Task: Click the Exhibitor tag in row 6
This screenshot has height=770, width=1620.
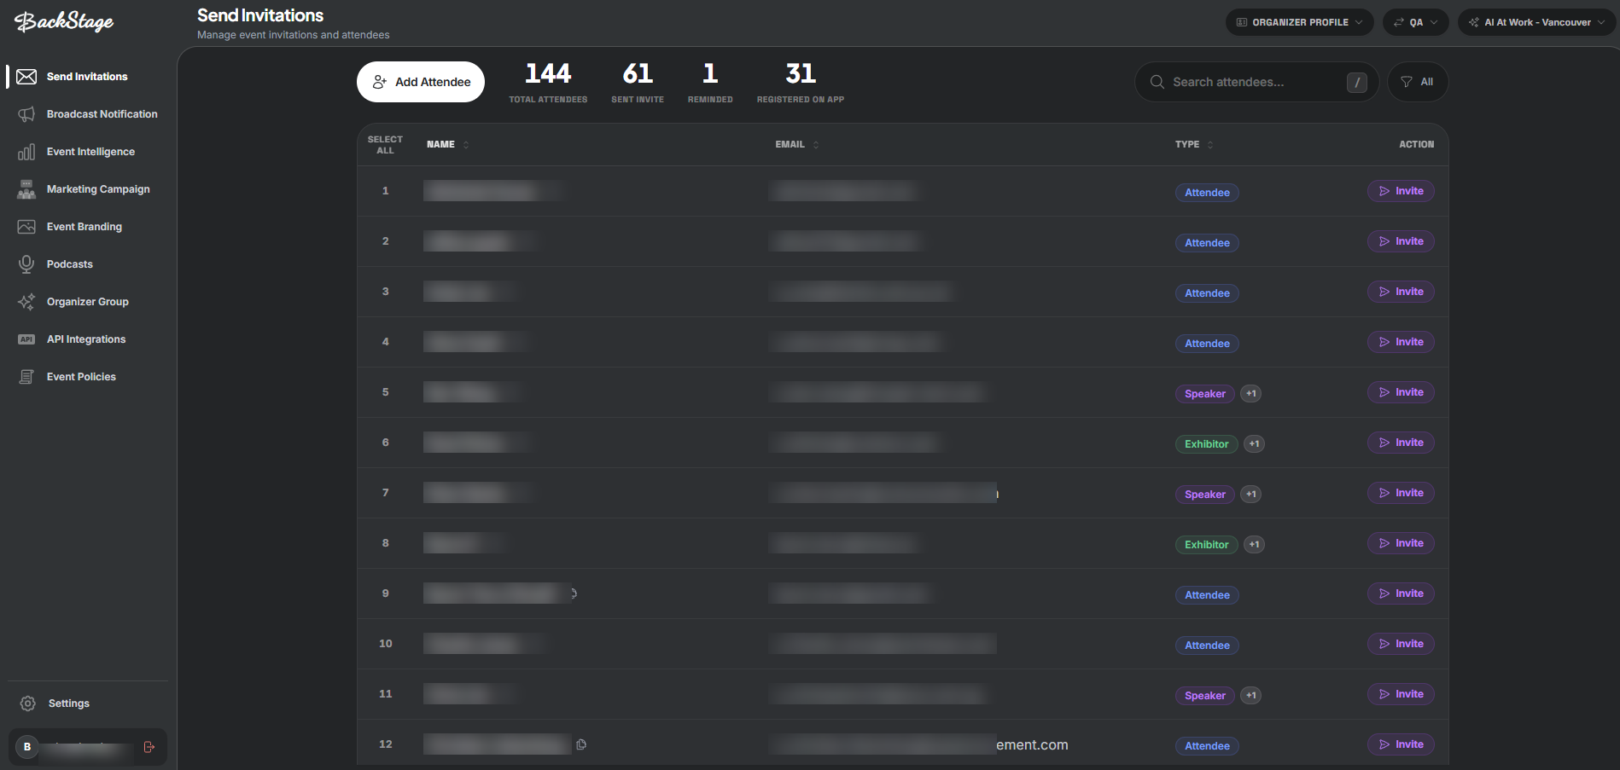Action: (1206, 444)
